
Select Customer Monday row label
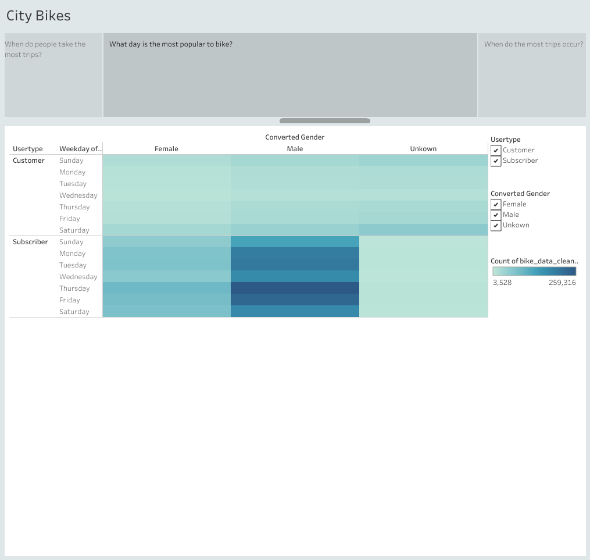pyautogui.click(x=72, y=172)
